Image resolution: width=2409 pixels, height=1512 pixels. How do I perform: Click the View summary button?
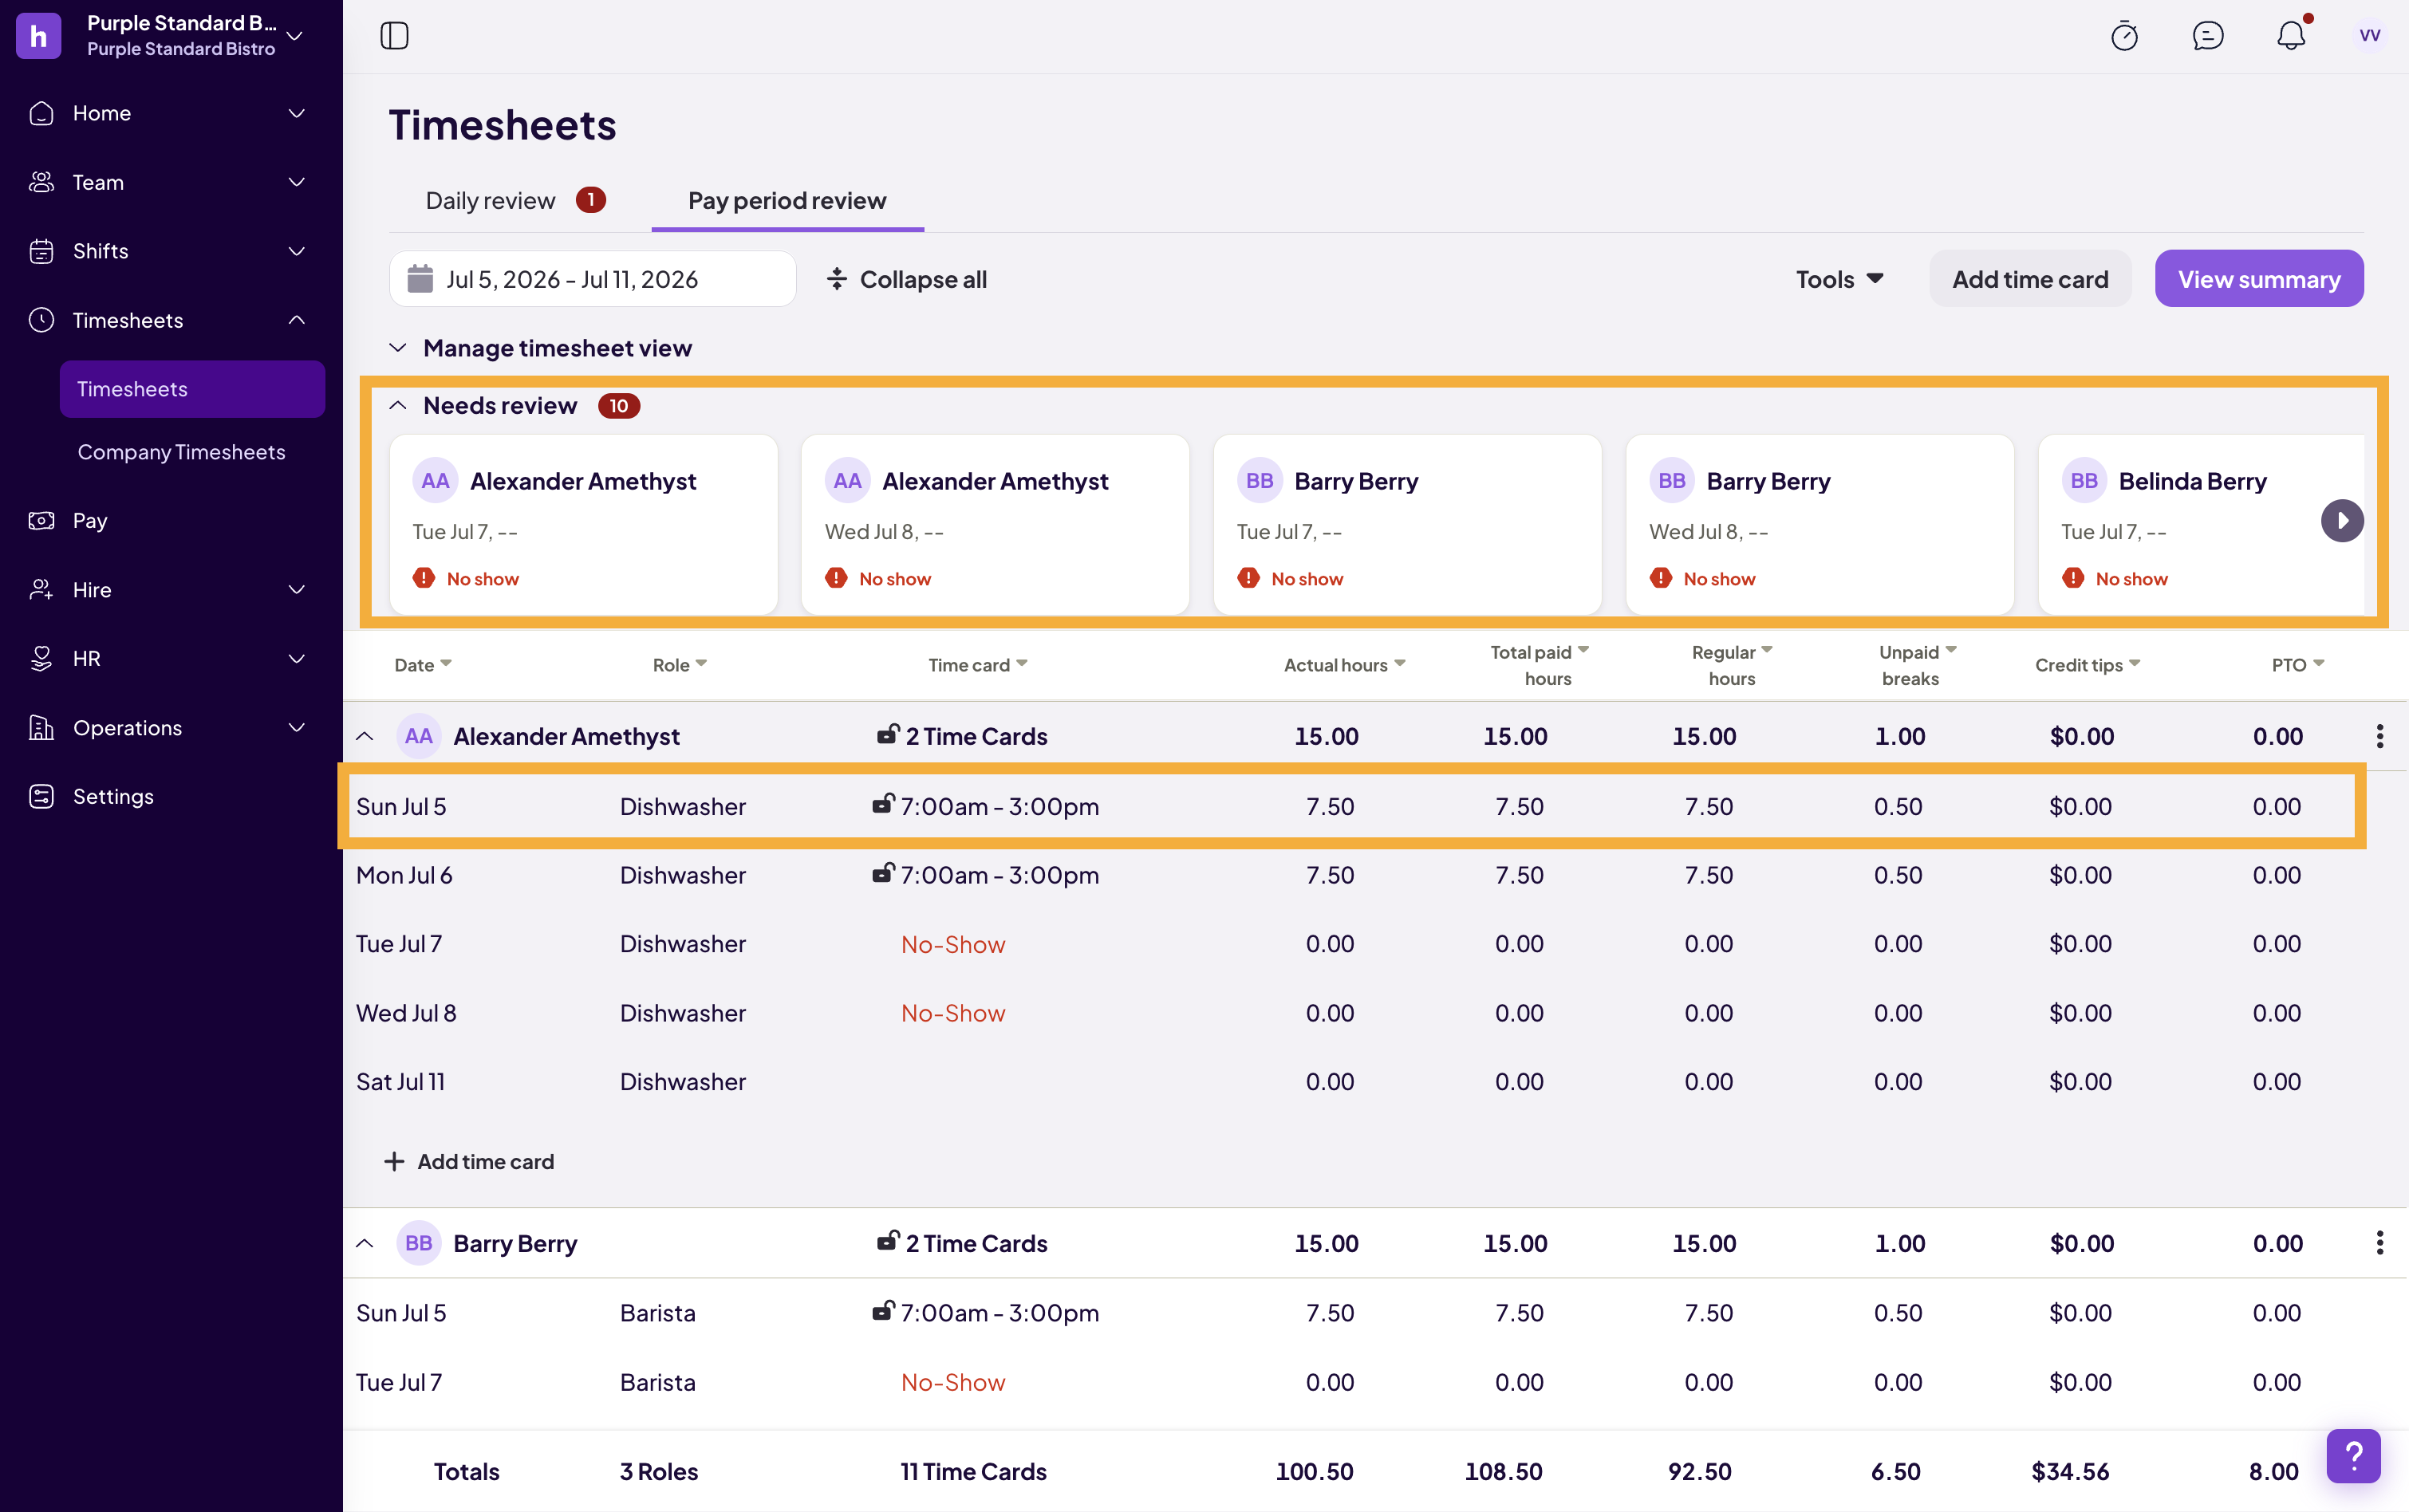[x=2259, y=279]
